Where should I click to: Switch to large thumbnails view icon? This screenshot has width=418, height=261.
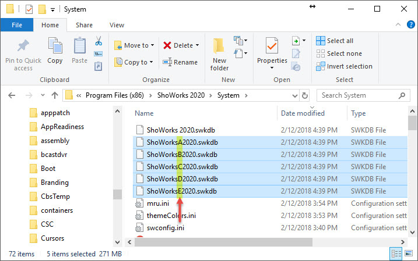click(x=409, y=253)
